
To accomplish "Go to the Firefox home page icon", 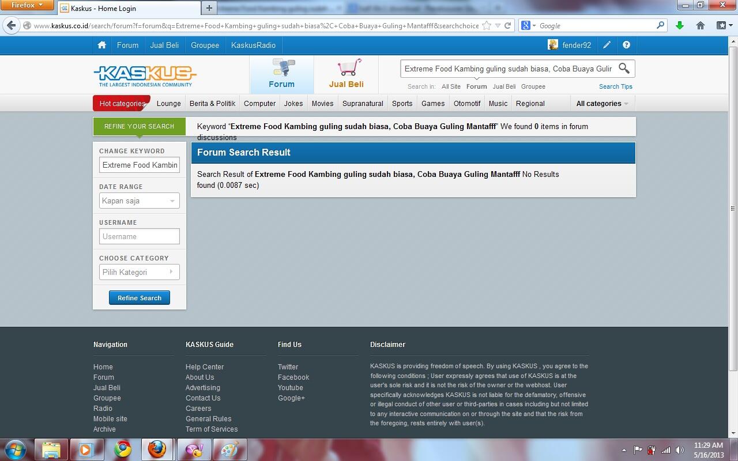I will tap(701, 25).
